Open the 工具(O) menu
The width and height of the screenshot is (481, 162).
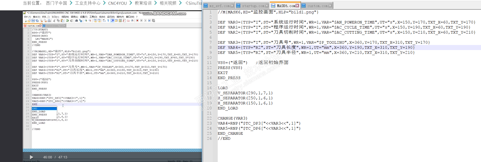93,17
